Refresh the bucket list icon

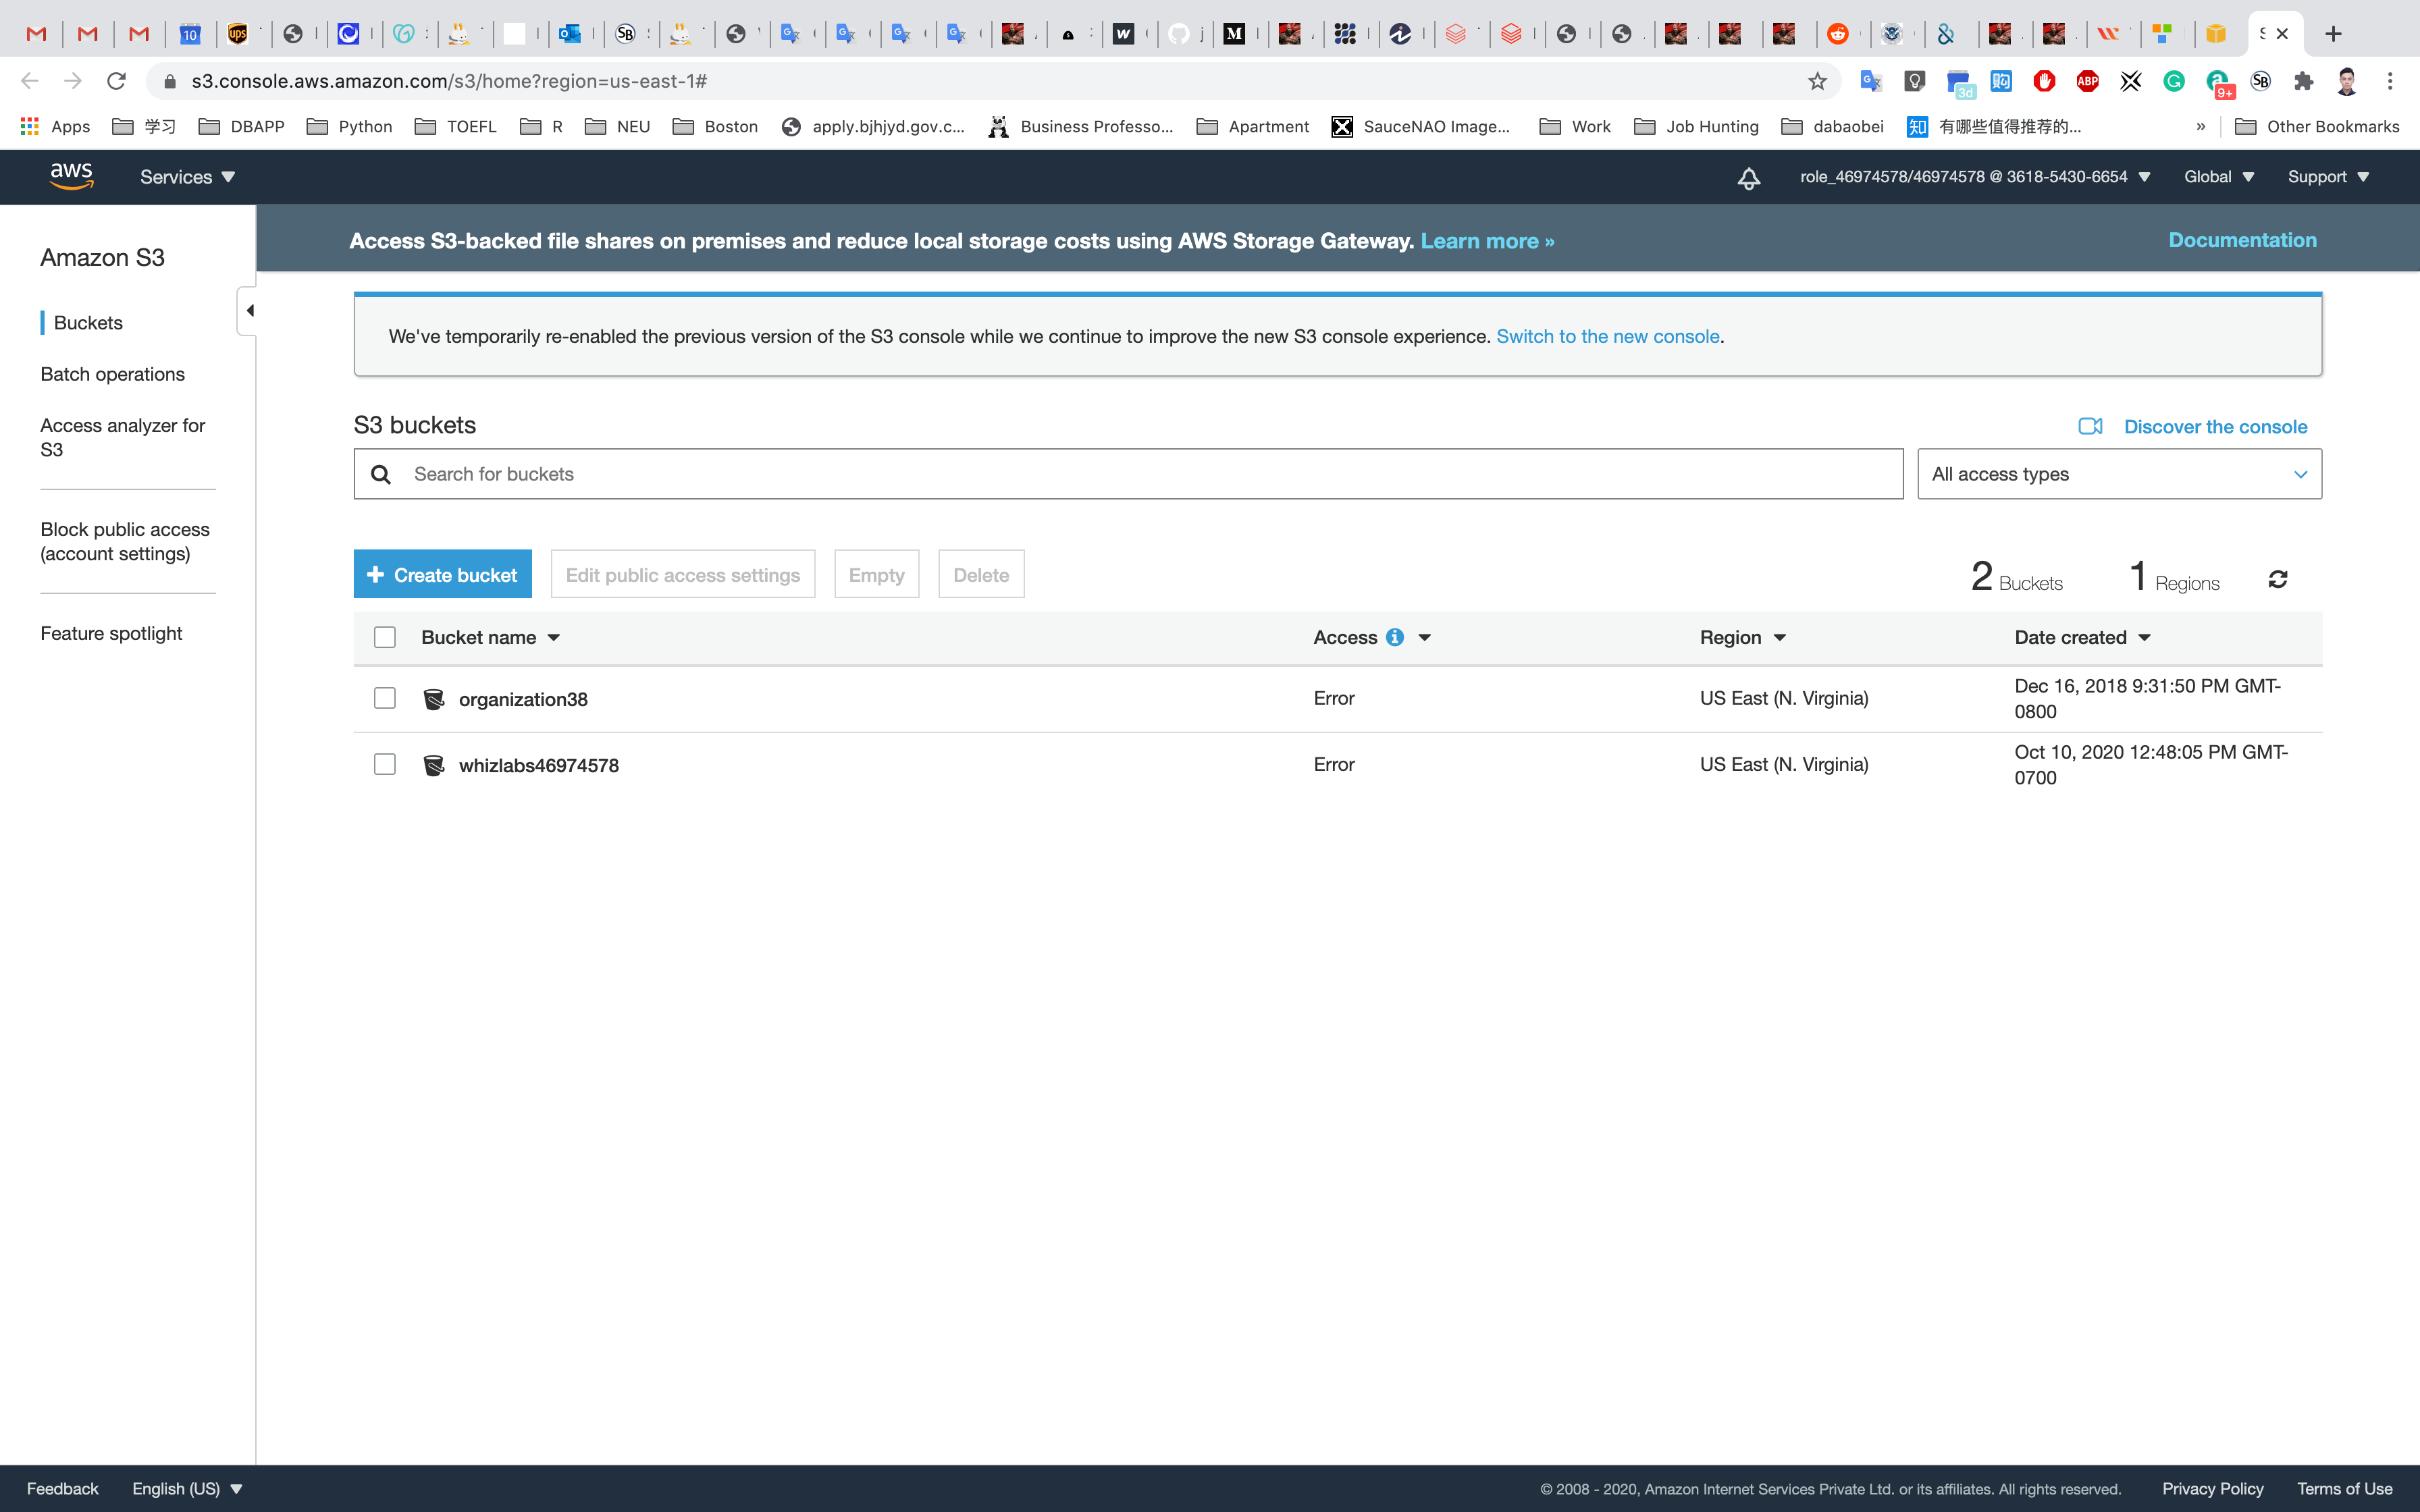2277,579
